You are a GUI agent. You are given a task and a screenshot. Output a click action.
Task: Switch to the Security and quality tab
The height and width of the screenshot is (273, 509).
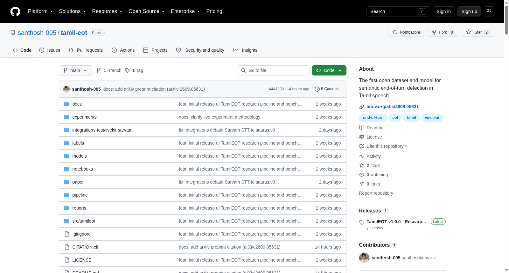(200, 50)
